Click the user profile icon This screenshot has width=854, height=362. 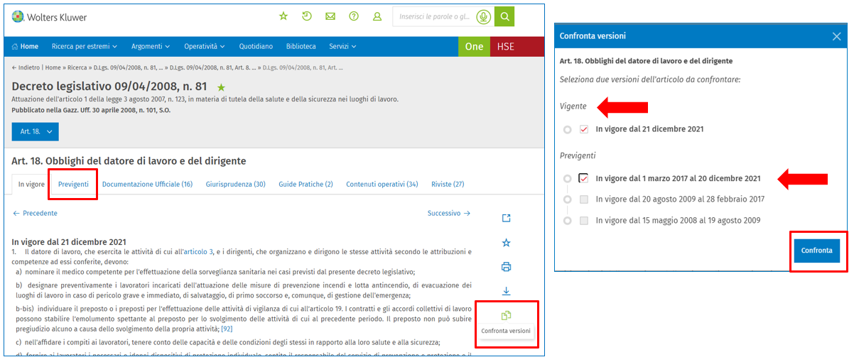click(x=377, y=16)
